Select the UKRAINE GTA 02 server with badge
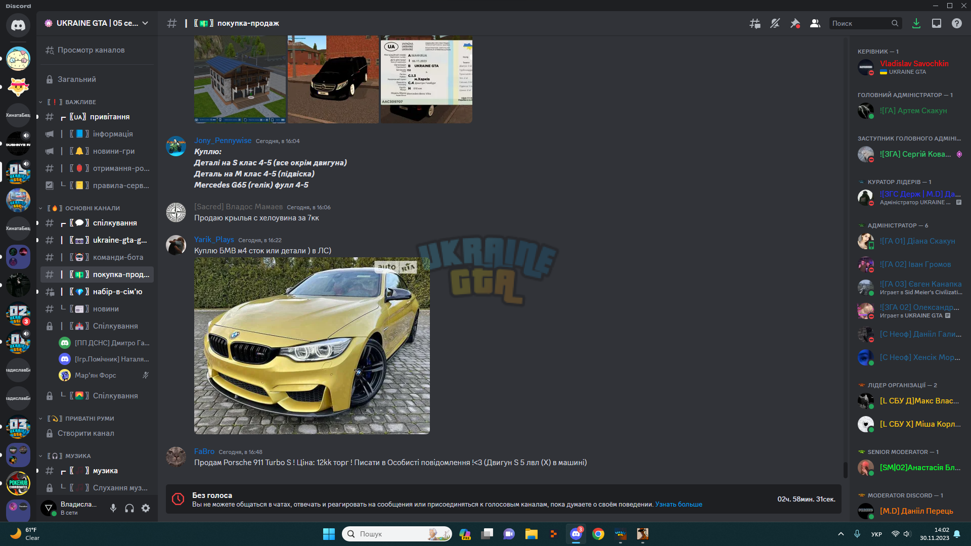The width and height of the screenshot is (971, 546). 18,313
